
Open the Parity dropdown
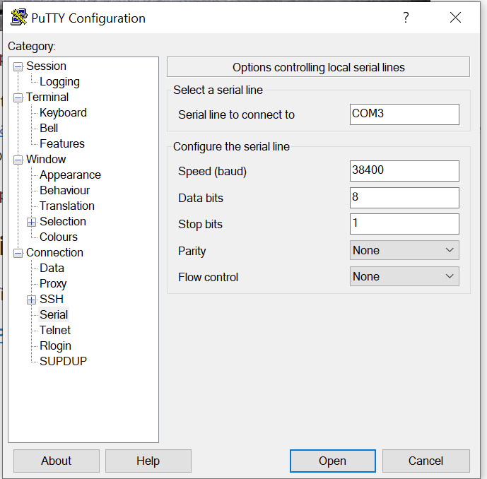(404, 250)
